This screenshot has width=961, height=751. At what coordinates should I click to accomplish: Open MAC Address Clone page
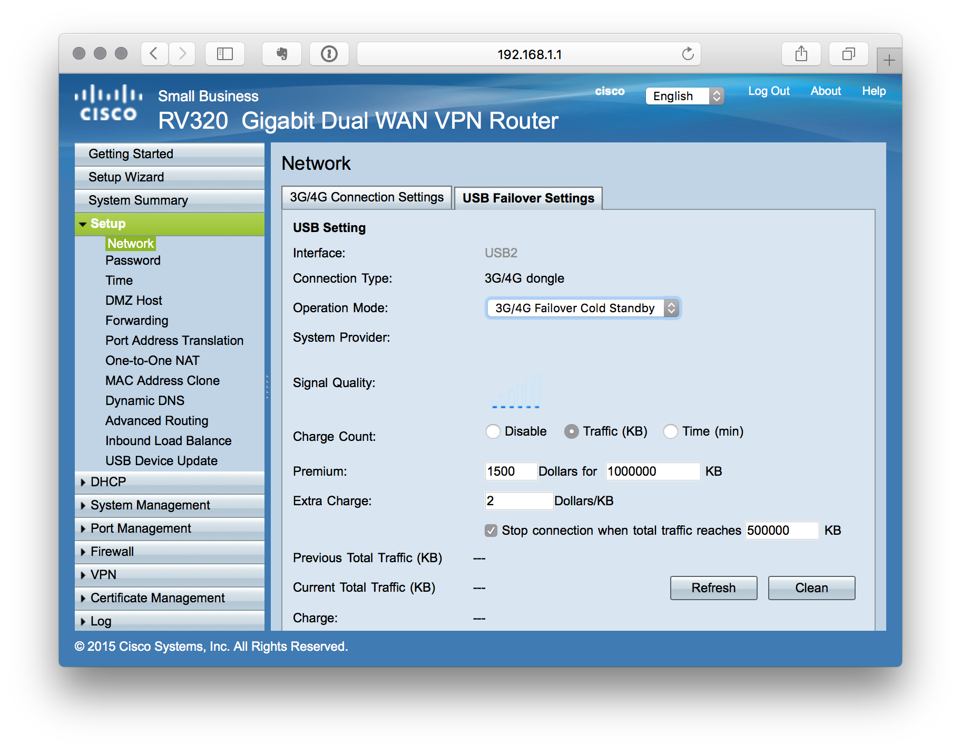(162, 381)
